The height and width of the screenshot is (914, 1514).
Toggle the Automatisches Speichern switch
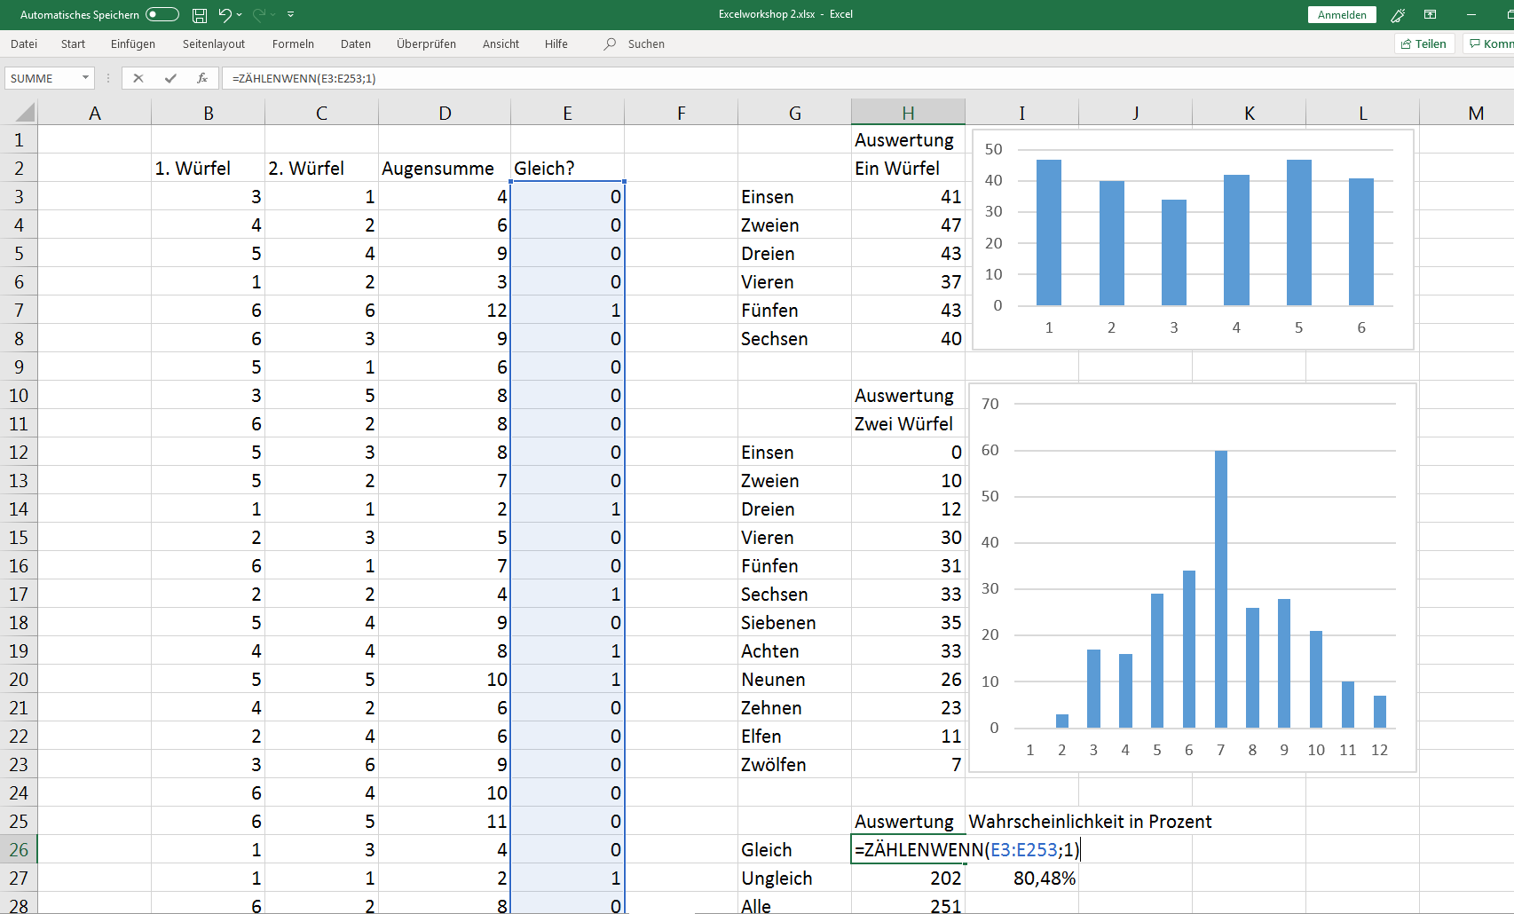click(x=162, y=14)
